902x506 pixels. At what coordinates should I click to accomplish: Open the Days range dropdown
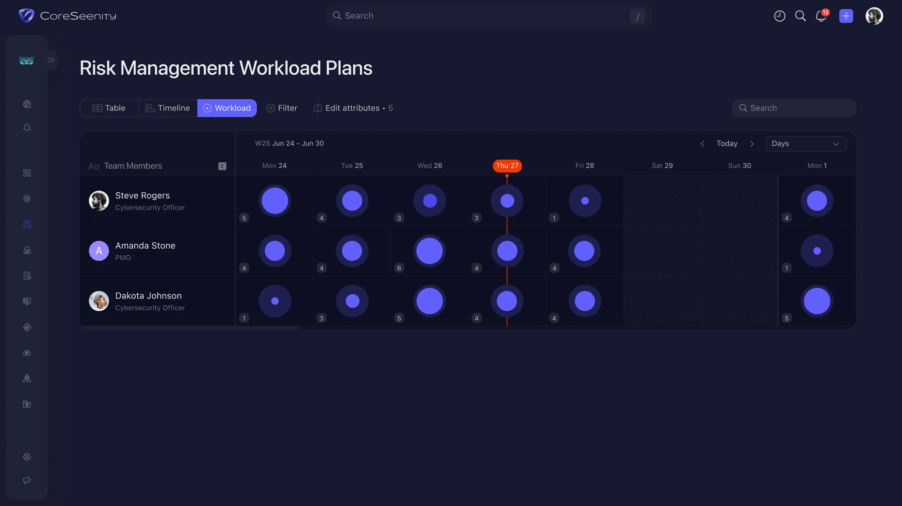[x=806, y=144]
